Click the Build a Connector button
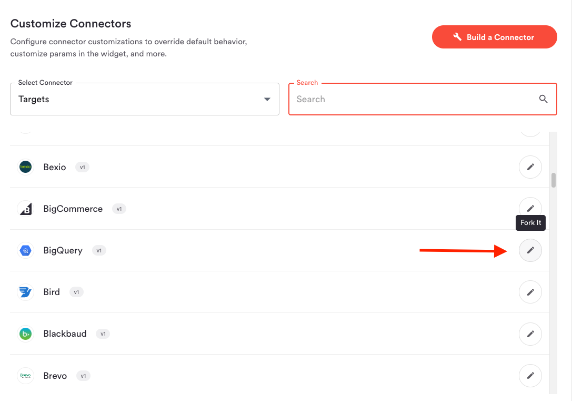 tap(494, 37)
